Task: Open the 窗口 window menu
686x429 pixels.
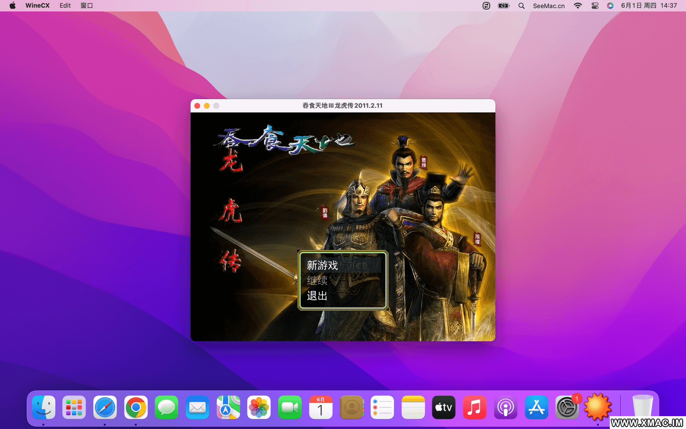Action: [x=87, y=6]
